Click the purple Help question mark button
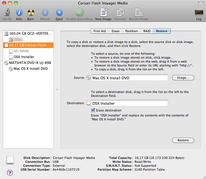206x179 pixels. (x=10, y=173)
